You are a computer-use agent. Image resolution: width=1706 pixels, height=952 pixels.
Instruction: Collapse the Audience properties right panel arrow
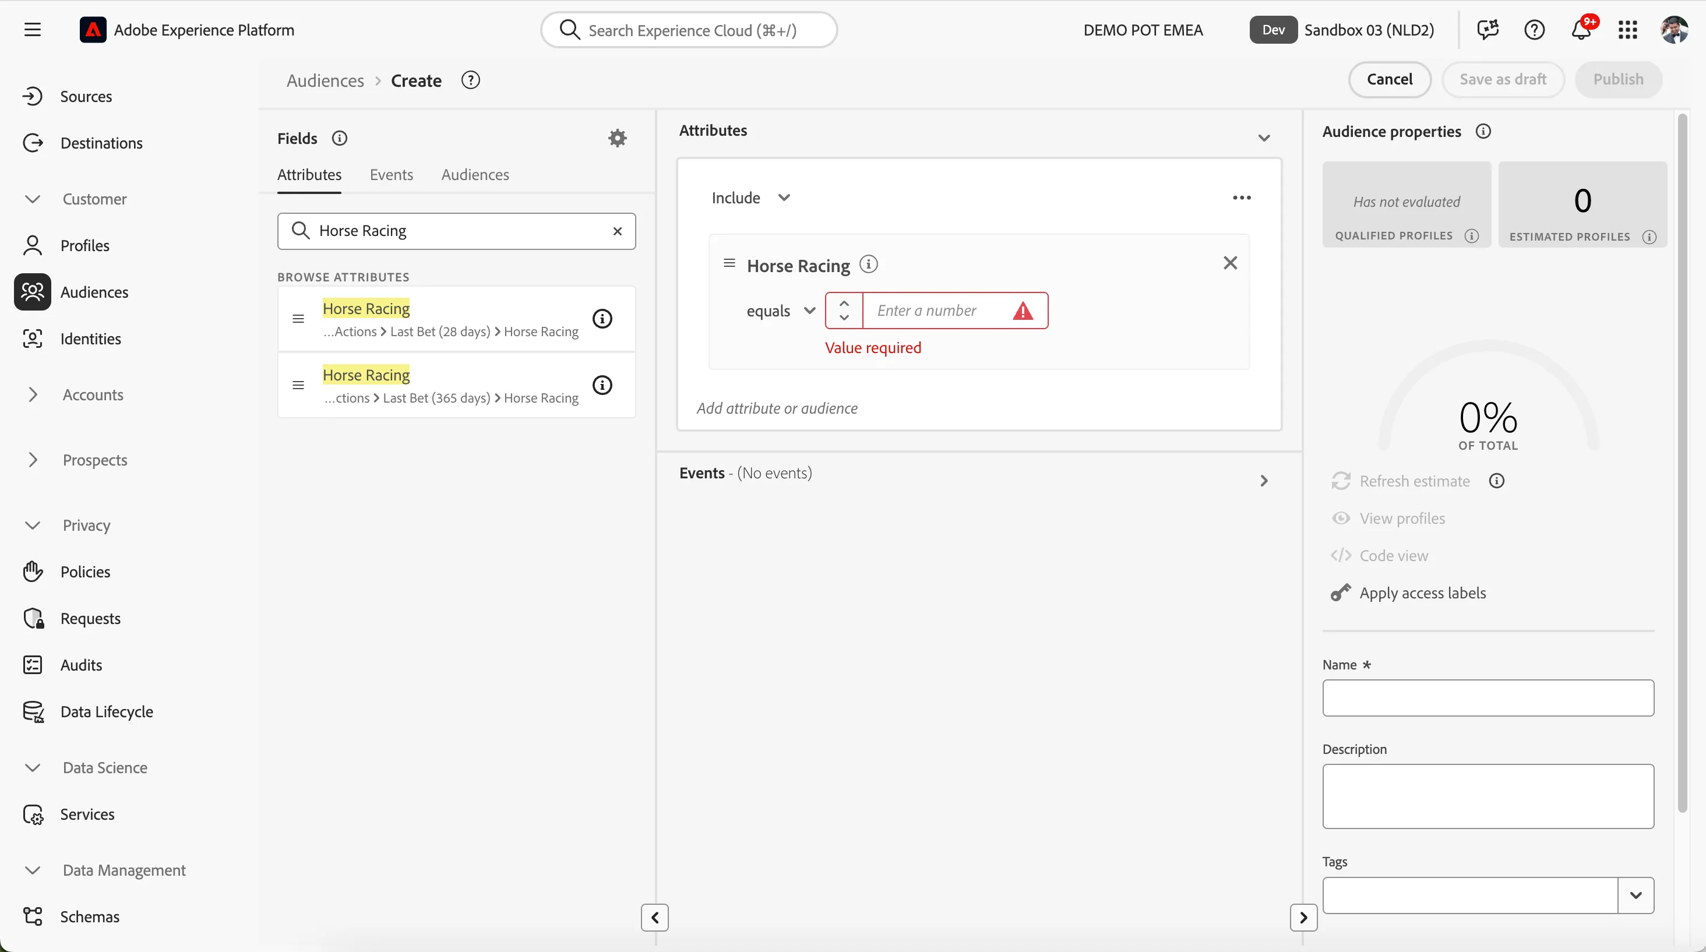click(x=1303, y=918)
